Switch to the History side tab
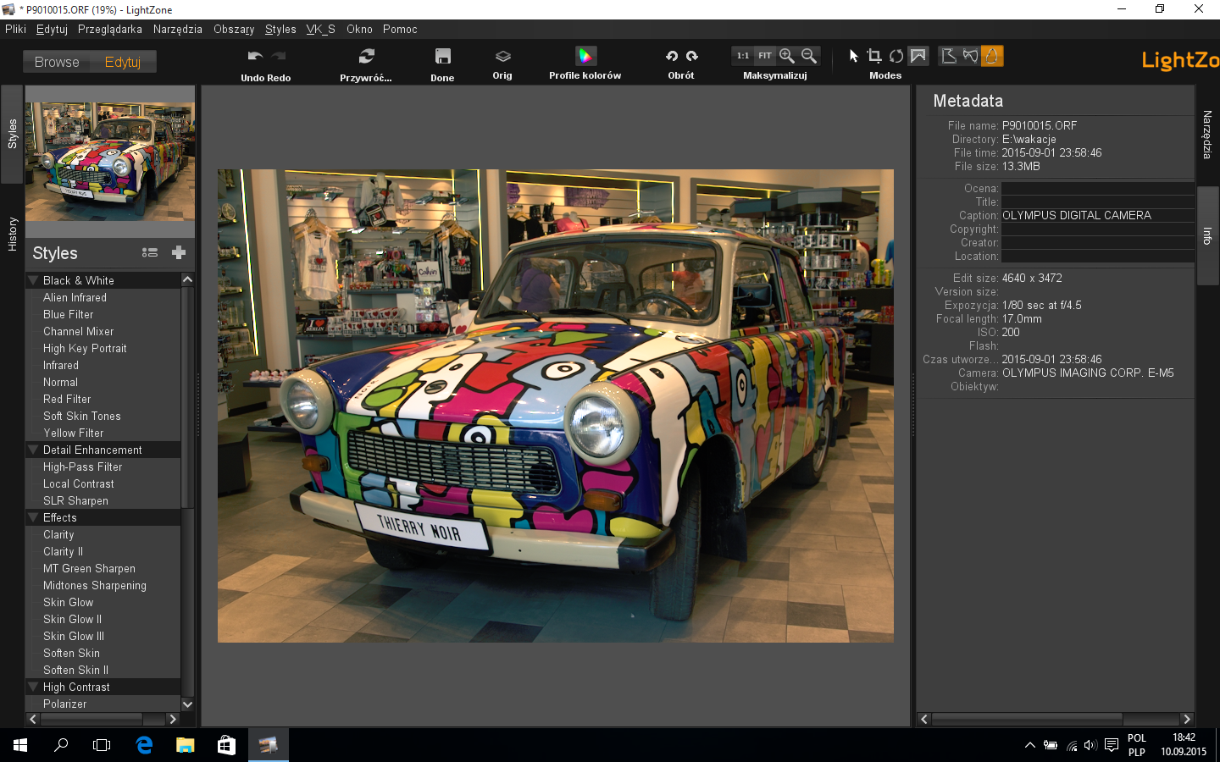 click(x=12, y=235)
